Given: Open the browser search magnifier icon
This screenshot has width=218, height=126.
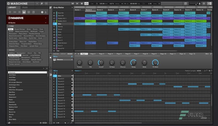Looking at the screenshot, I should (x=41, y=4).
